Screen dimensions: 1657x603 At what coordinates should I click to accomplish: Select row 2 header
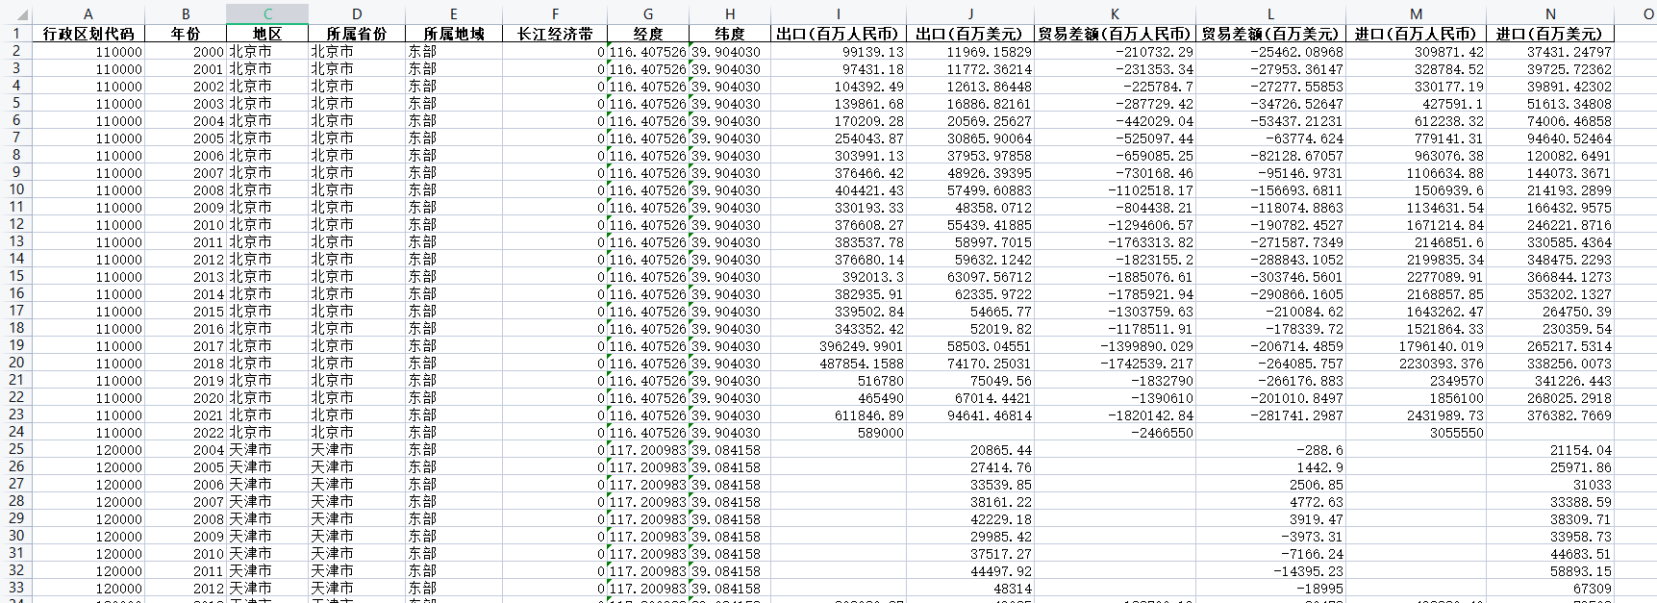tap(16, 51)
